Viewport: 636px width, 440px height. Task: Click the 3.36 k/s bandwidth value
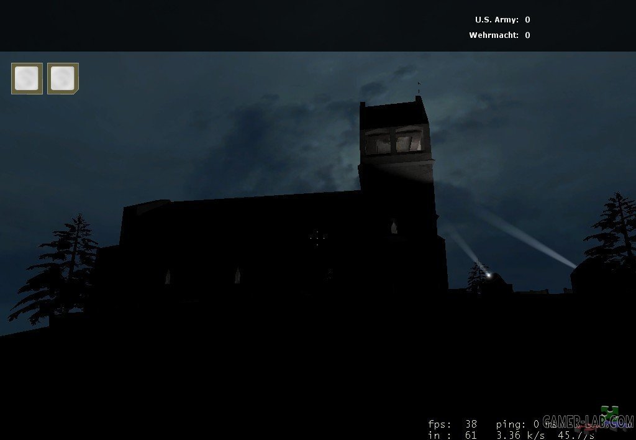pyautogui.click(x=520, y=435)
